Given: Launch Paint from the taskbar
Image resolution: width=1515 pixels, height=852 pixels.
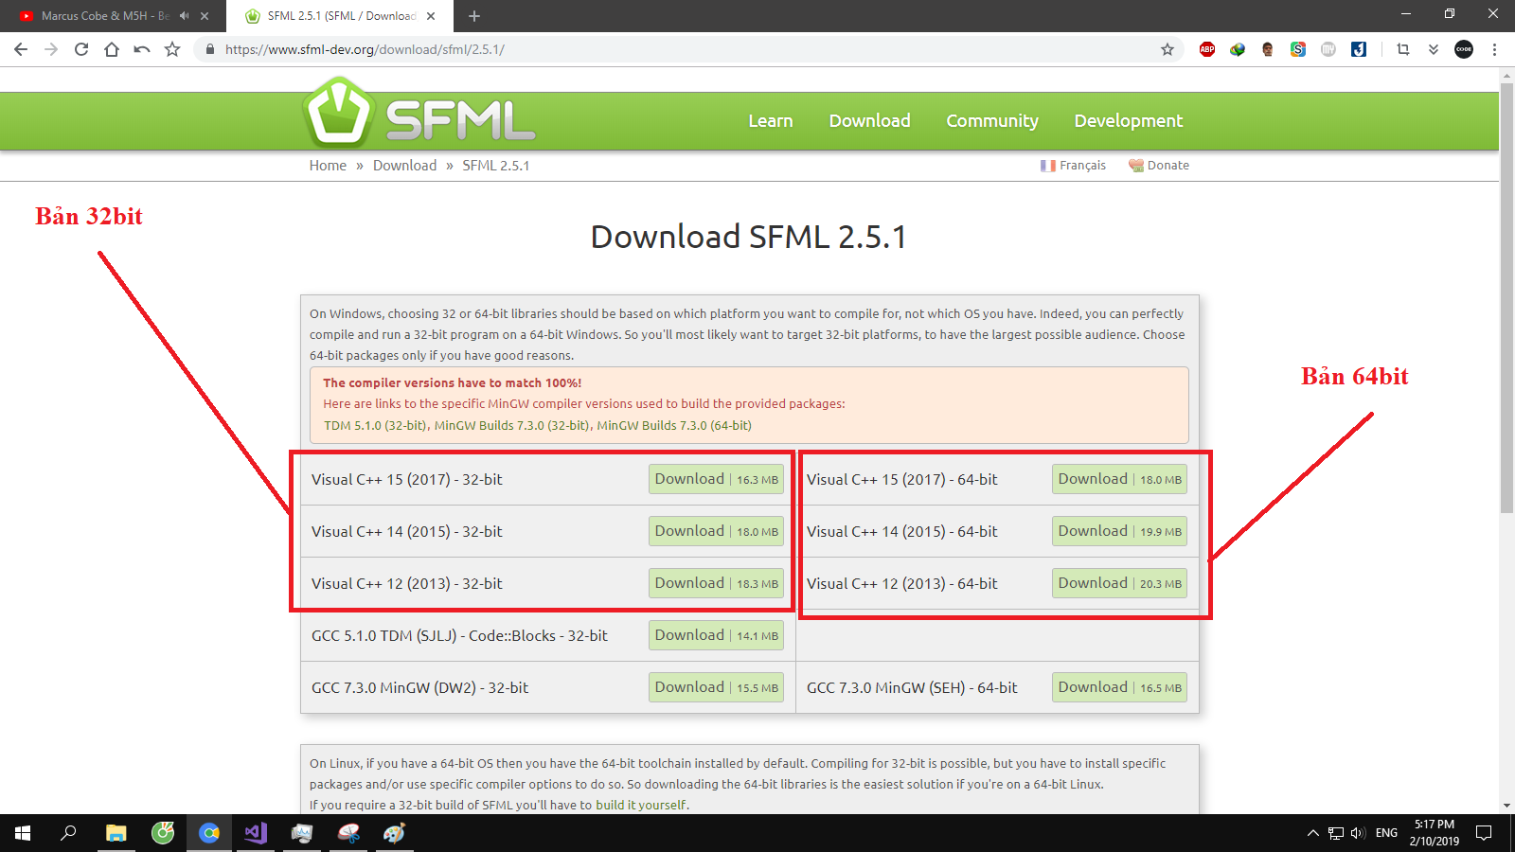Looking at the screenshot, I should [x=395, y=833].
